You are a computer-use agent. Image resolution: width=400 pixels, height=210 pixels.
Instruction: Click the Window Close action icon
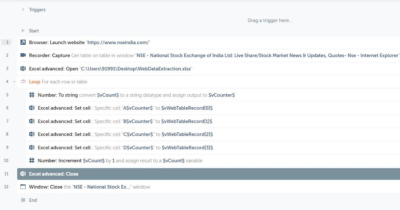click(23, 187)
